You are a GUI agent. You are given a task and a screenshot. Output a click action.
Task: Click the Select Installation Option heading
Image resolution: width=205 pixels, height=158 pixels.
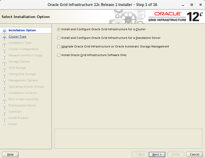pyautogui.click(x=25, y=17)
